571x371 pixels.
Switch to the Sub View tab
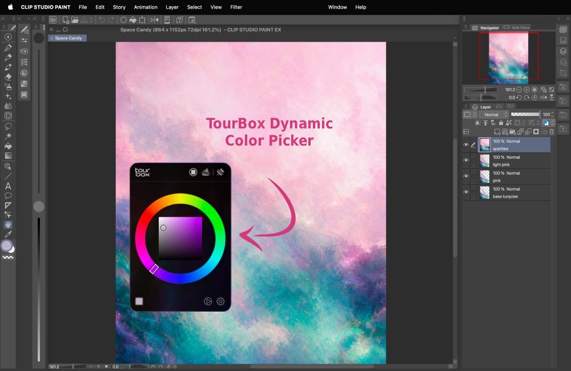517,27
